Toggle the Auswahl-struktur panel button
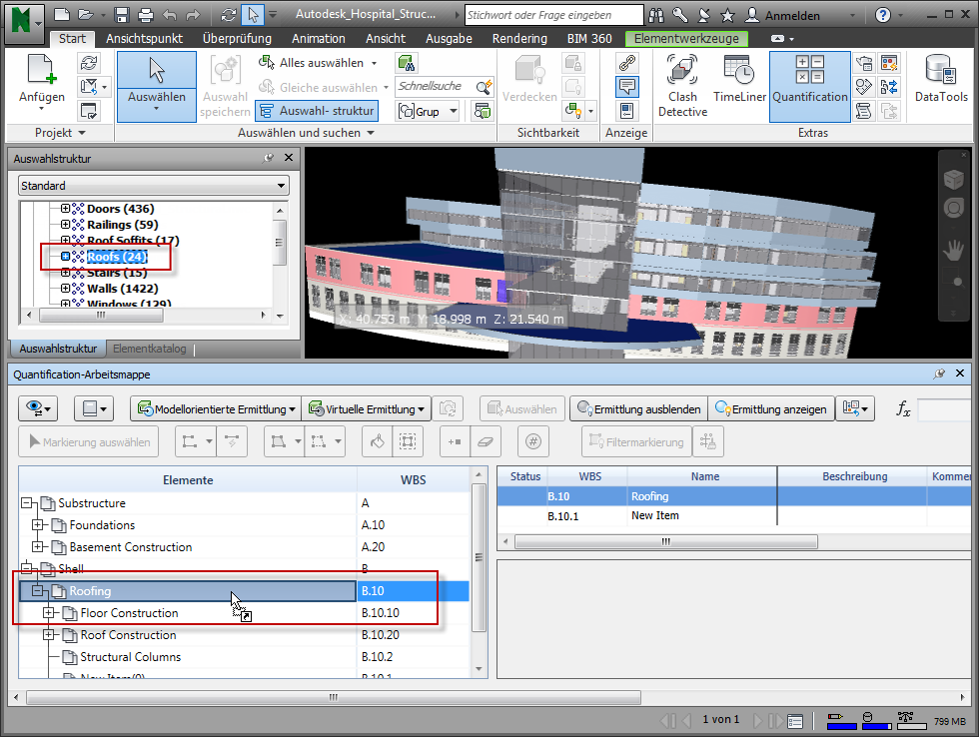 (x=317, y=111)
